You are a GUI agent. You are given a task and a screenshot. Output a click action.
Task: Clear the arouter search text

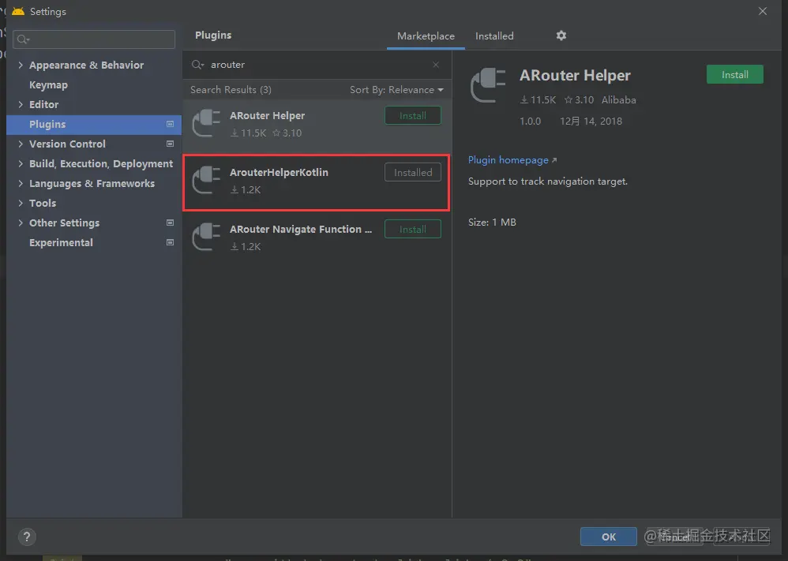click(436, 65)
